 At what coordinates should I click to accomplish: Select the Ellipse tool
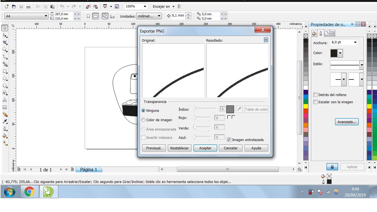click(5, 78)
